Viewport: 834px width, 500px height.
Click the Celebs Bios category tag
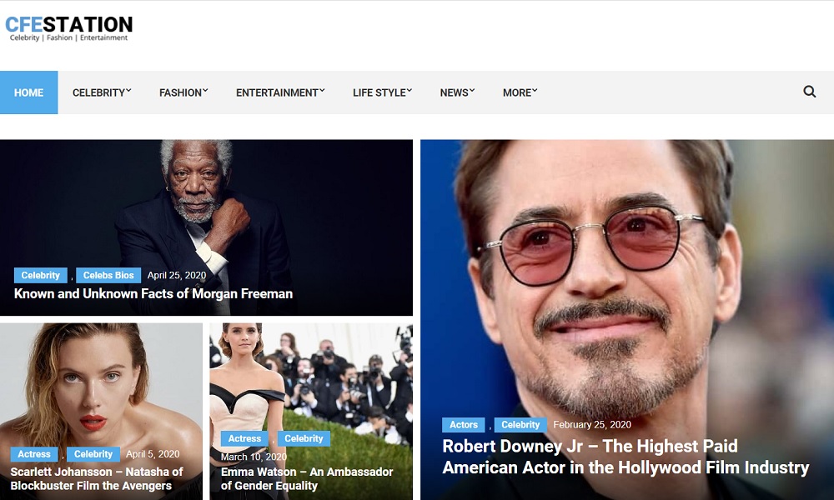pos(108,275)
